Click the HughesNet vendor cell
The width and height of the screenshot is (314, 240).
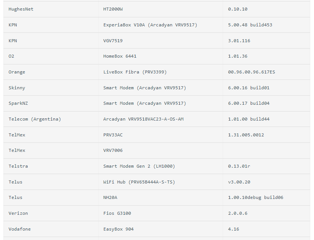[21, 9]
